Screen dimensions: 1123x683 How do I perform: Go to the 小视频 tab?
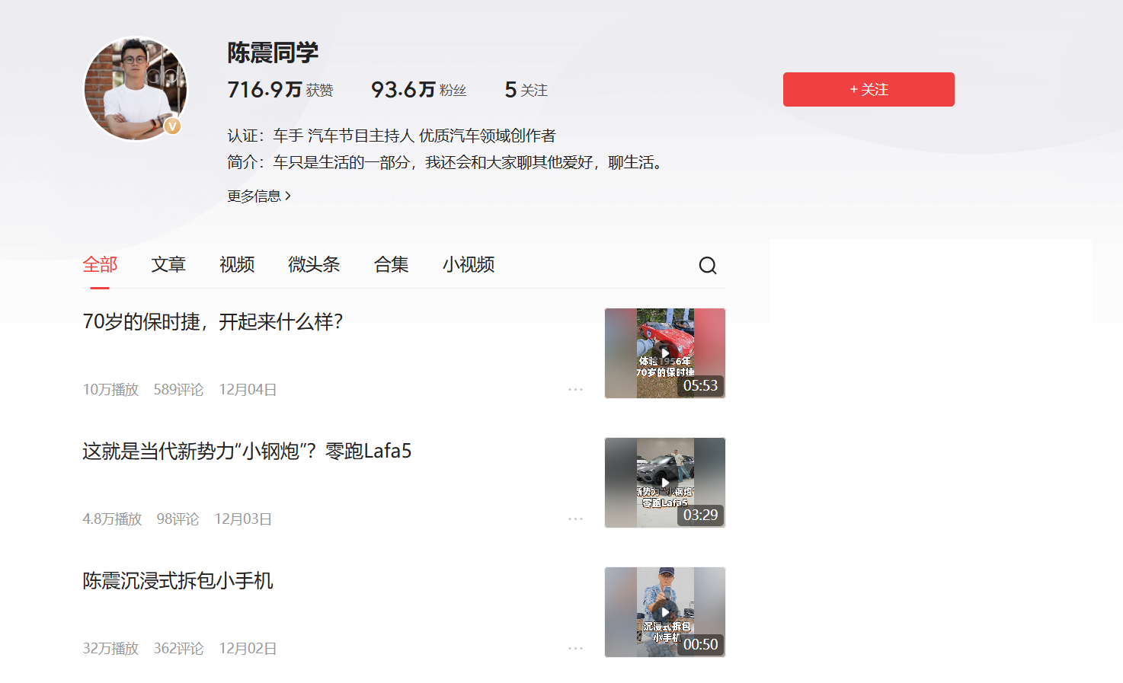469,265
